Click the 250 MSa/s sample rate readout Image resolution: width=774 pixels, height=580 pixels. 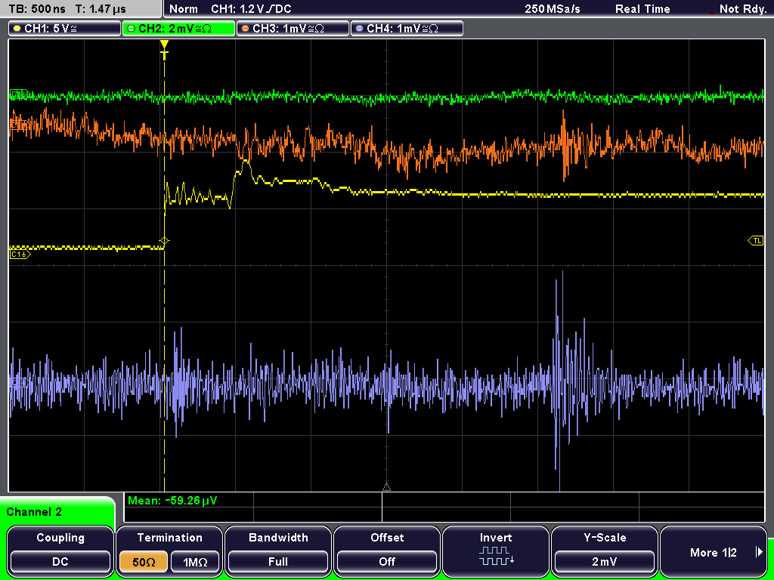click(553, 9)
